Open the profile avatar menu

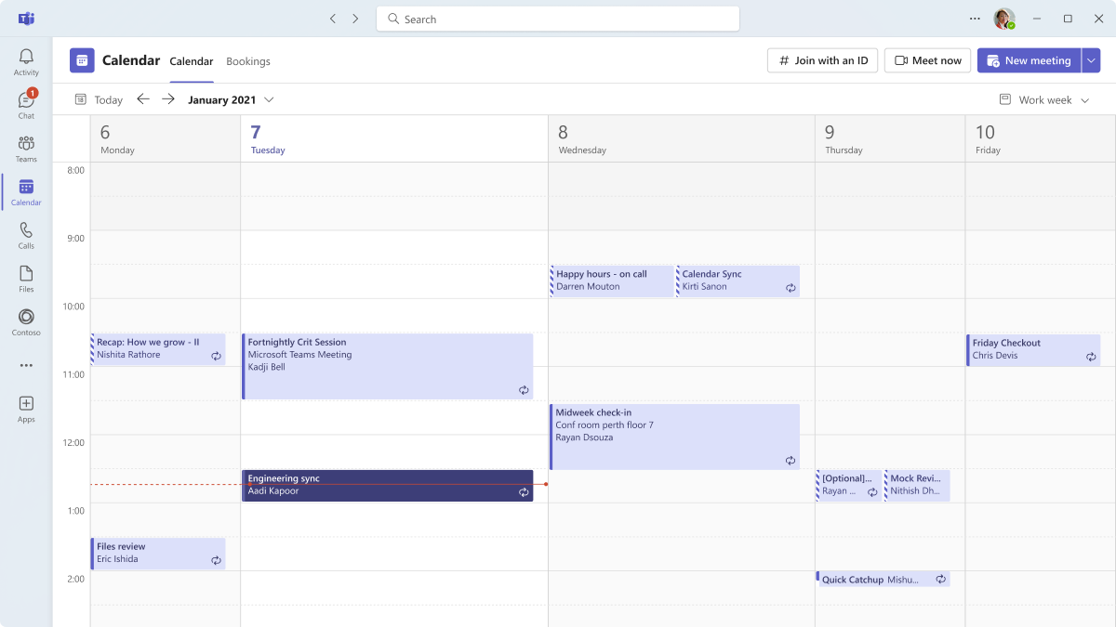click(x=1003, y=19)
